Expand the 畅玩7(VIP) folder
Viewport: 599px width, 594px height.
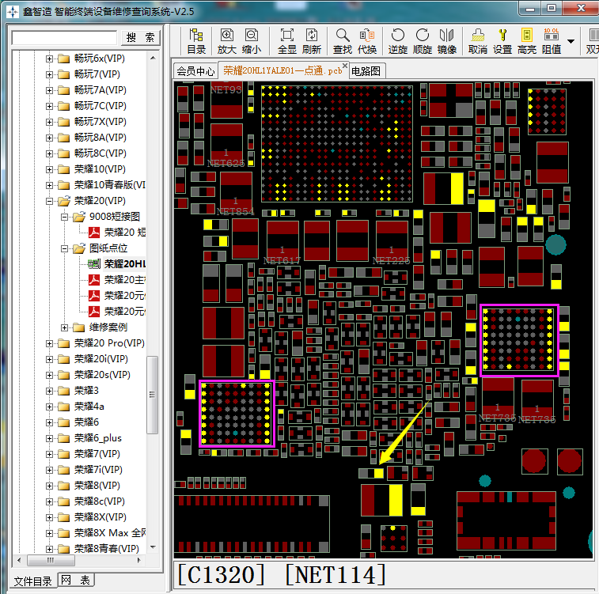[49, 74]
